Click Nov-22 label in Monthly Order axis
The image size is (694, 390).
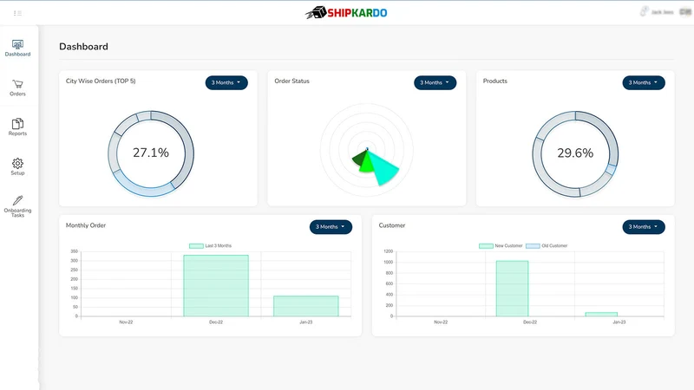point(126,322)
